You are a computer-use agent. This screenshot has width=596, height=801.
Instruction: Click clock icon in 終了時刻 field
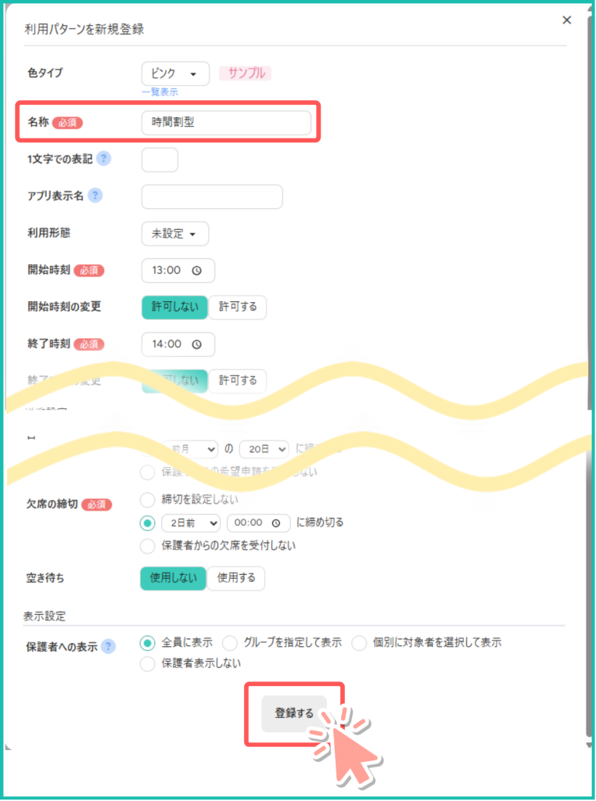(197, 344)
